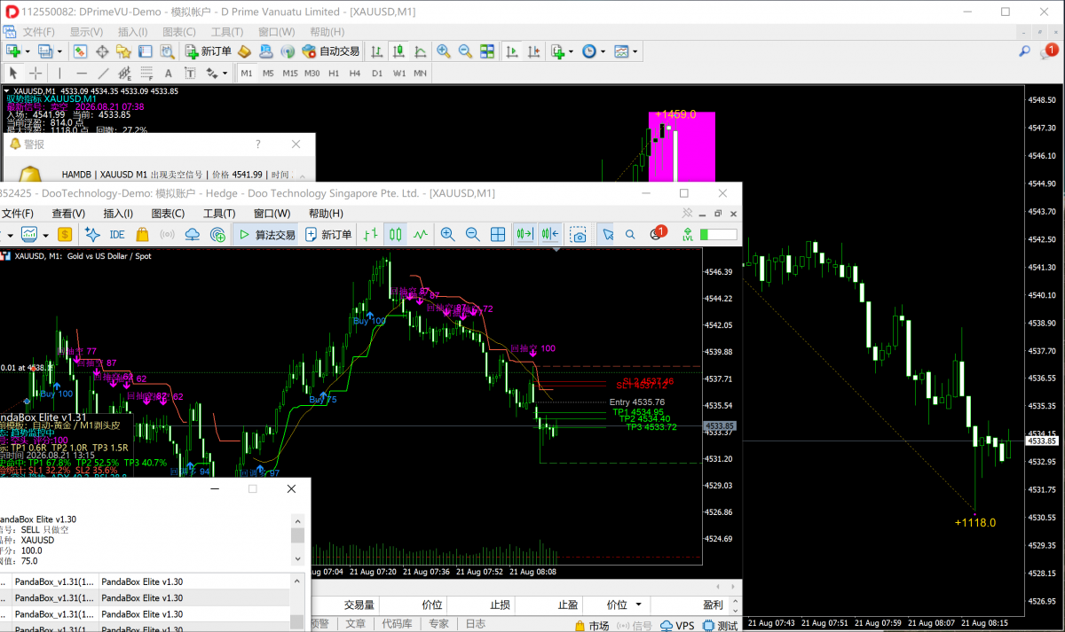1065x632 pixels.
Task: Open 图表(C) menu in D Prime window
Action: [x=179, y=32]
